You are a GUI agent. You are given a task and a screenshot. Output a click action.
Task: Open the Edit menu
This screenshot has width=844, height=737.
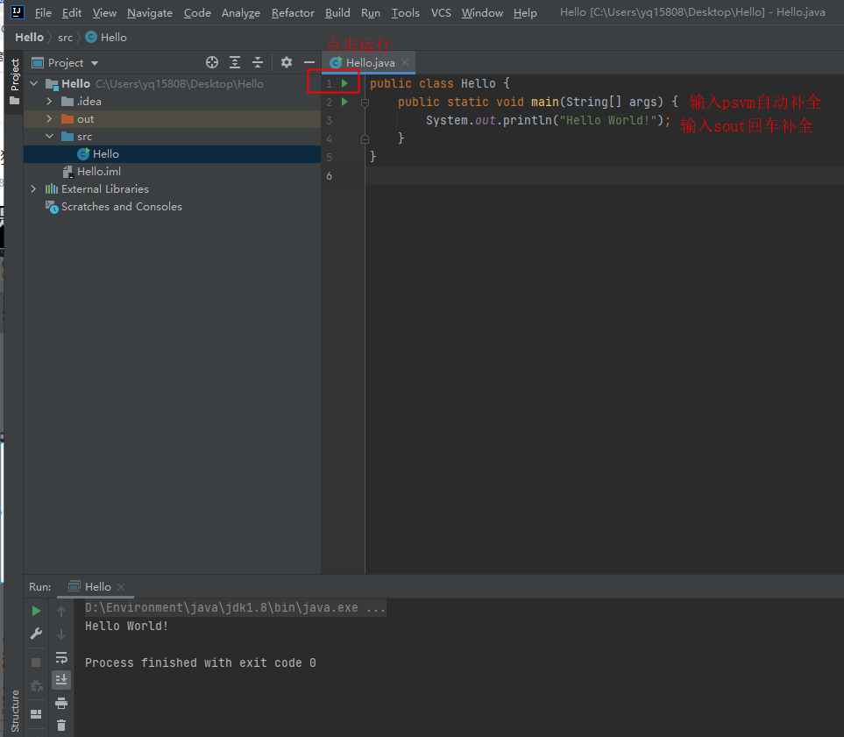pyautogui.click(x=72, y=12)
